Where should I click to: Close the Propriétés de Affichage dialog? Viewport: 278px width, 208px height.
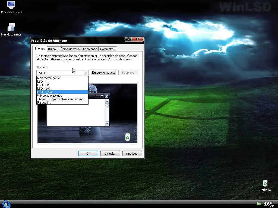[x=137, y=39]
